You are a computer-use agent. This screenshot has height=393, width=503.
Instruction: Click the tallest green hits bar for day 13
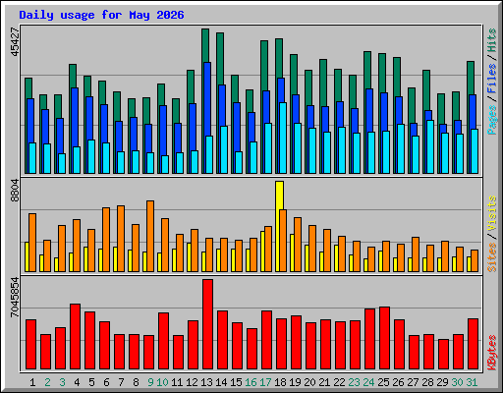point(205,45)
